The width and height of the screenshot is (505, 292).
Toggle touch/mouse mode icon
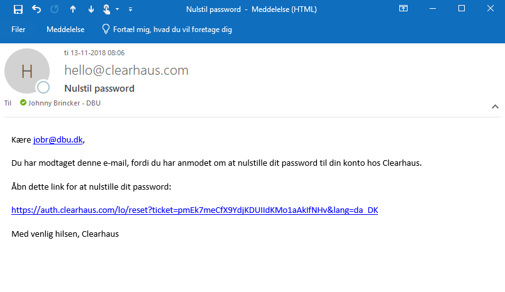click(107, 9)
